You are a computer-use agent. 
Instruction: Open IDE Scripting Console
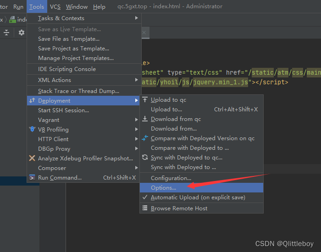point(84,69)
